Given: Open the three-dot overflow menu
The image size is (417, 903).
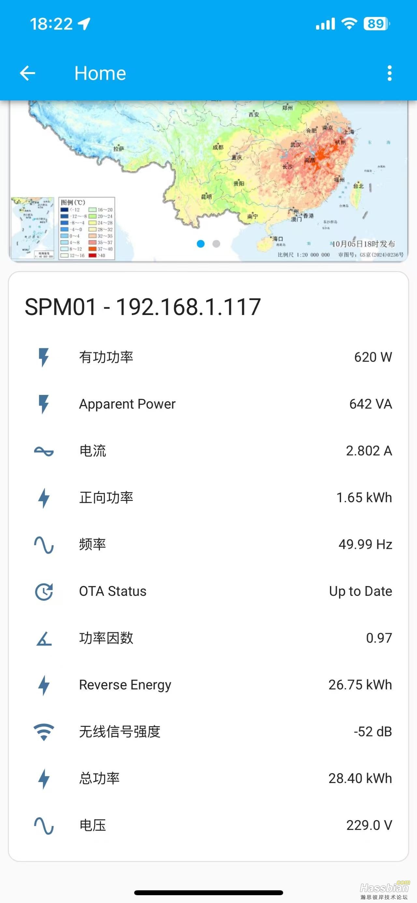Looking at the screenshot, I should tap(389, 73).
